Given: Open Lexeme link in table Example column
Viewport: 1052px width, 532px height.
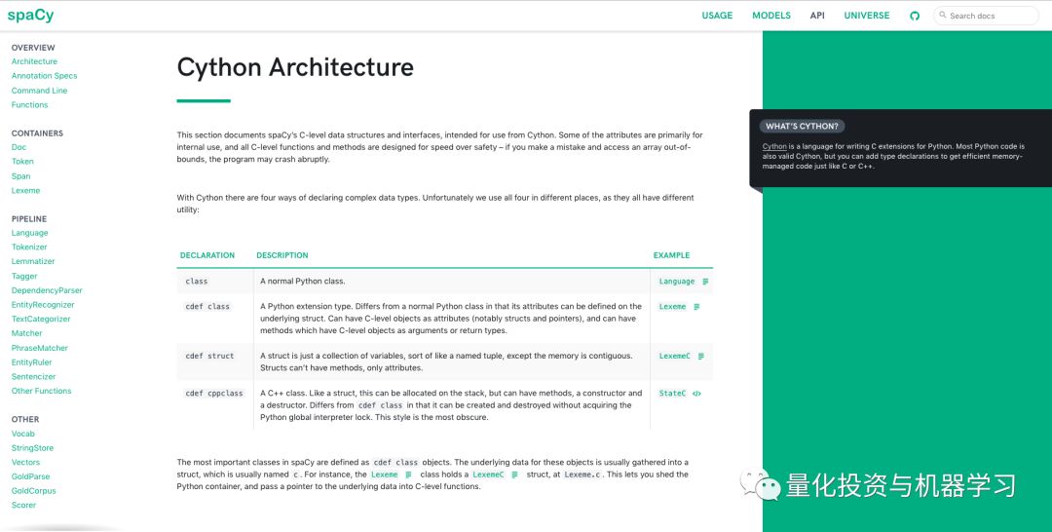Looking at the screenshot, I should pos(672,307).
